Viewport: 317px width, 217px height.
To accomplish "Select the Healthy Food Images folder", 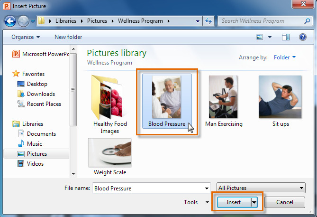I will pos(110,104).
